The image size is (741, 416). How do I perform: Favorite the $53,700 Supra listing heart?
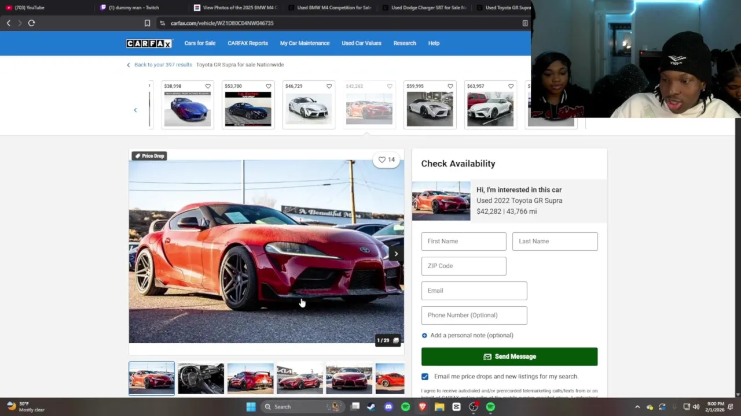[x=268, y=86]
